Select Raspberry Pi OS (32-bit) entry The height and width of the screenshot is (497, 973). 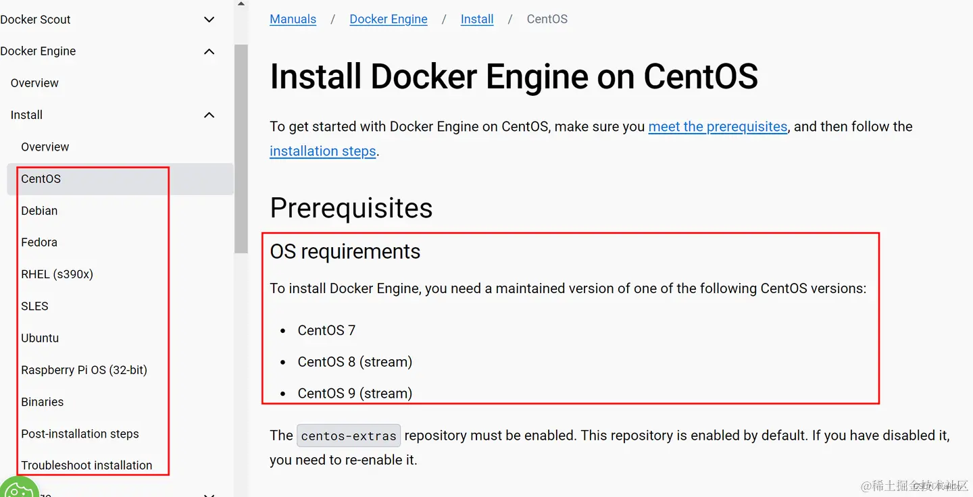tap(84, 370)
